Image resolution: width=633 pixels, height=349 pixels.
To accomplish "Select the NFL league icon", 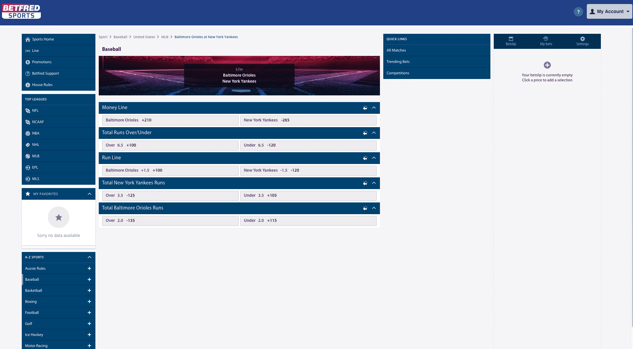I will coord(28,111).
